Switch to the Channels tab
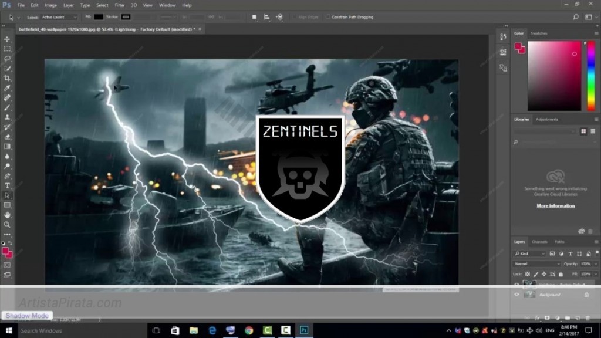 539,242
